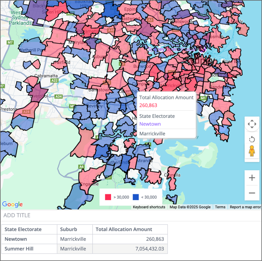Open the map camera pan controls
Viewport: 262px width, 261px height.
(x=252, y=124)
